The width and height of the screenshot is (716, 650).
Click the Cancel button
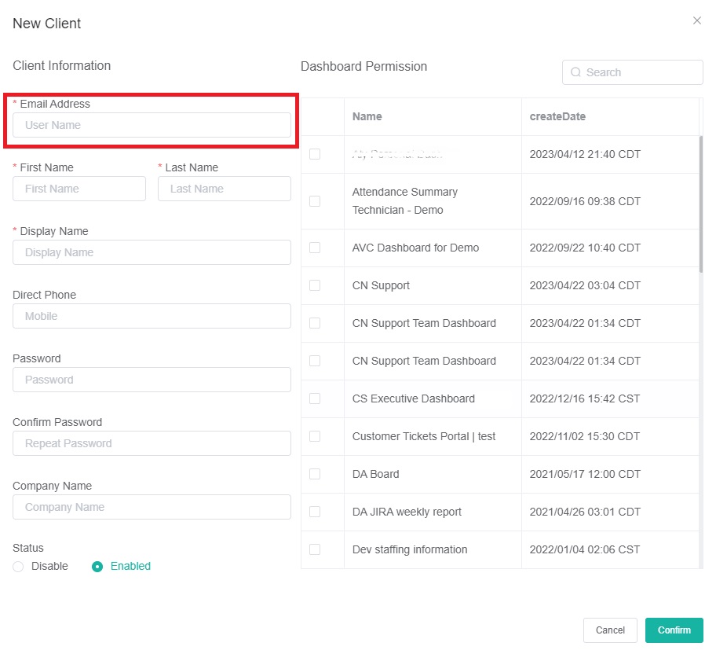[x=610, y=630]
